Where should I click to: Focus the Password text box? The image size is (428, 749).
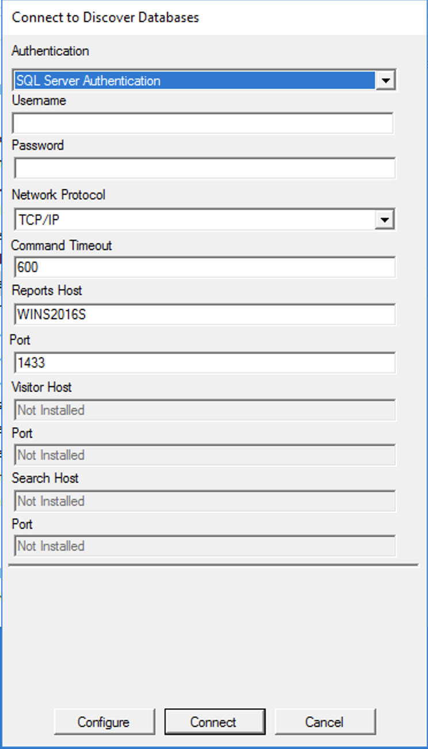(204, 168)
